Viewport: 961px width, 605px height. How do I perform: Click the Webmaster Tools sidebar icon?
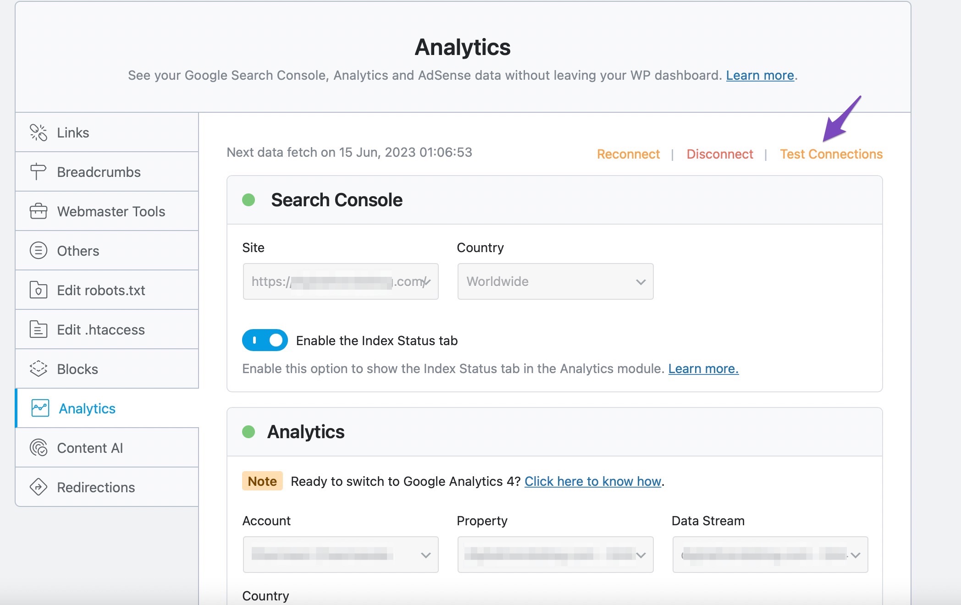pos(39,210)
